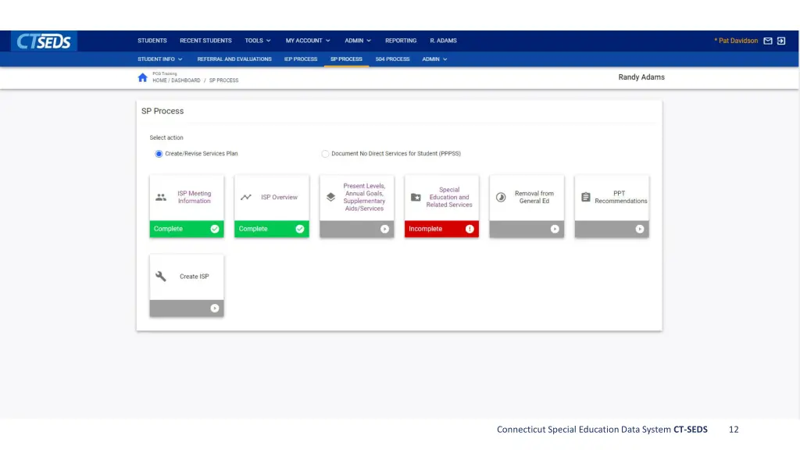Switch to the IEP Process tab

300,59
